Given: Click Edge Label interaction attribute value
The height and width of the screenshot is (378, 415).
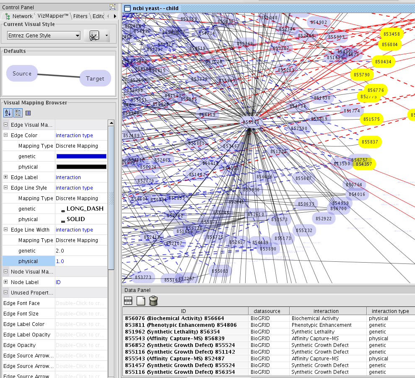Looking at the screenshot, I should [81, 177].
